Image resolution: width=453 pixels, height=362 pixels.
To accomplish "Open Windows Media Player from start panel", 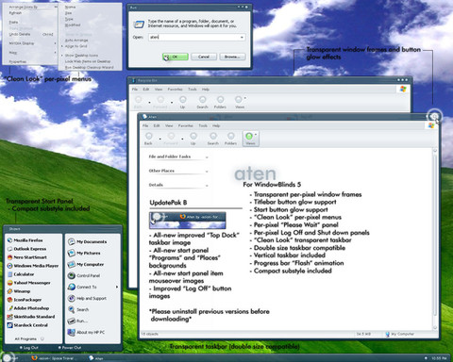I will point(33,266).
